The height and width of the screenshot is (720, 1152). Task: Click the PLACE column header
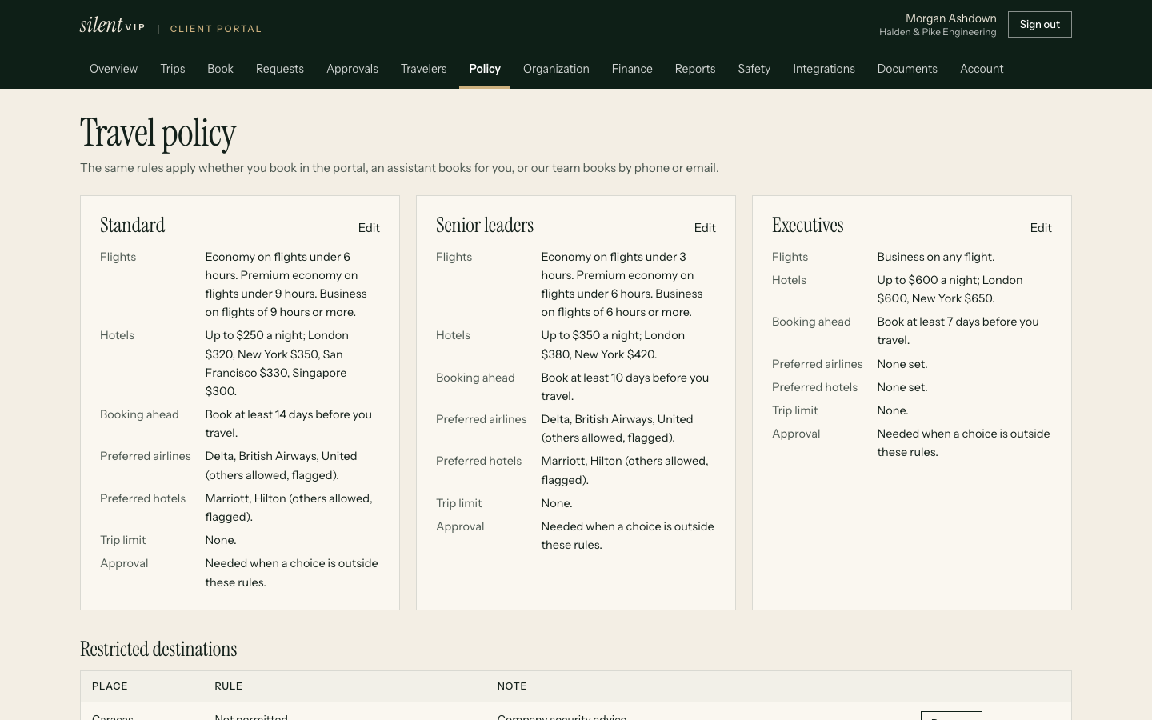110,686
